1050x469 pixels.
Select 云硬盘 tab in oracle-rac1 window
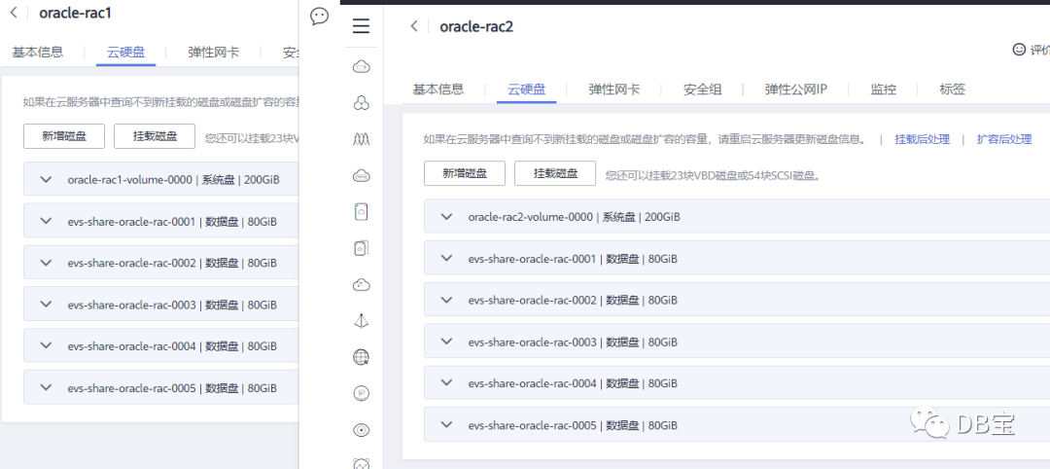pos(125,53)
